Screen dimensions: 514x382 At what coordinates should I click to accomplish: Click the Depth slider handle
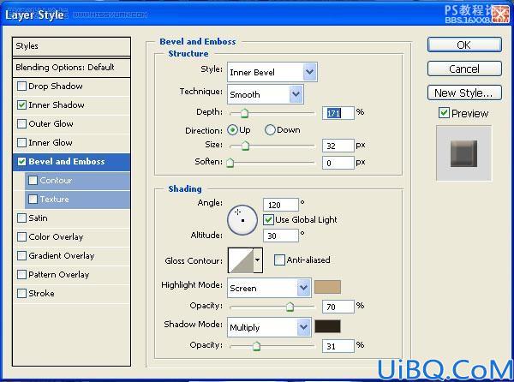click(244, 113)
